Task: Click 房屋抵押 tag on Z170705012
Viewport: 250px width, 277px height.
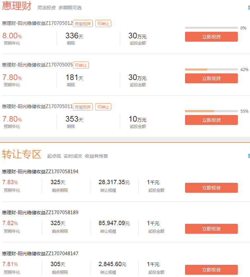Action: pos(83,23)
